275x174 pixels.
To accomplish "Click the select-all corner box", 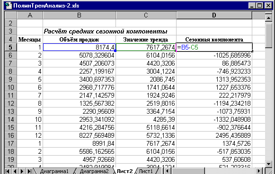I will coord(10,15).
